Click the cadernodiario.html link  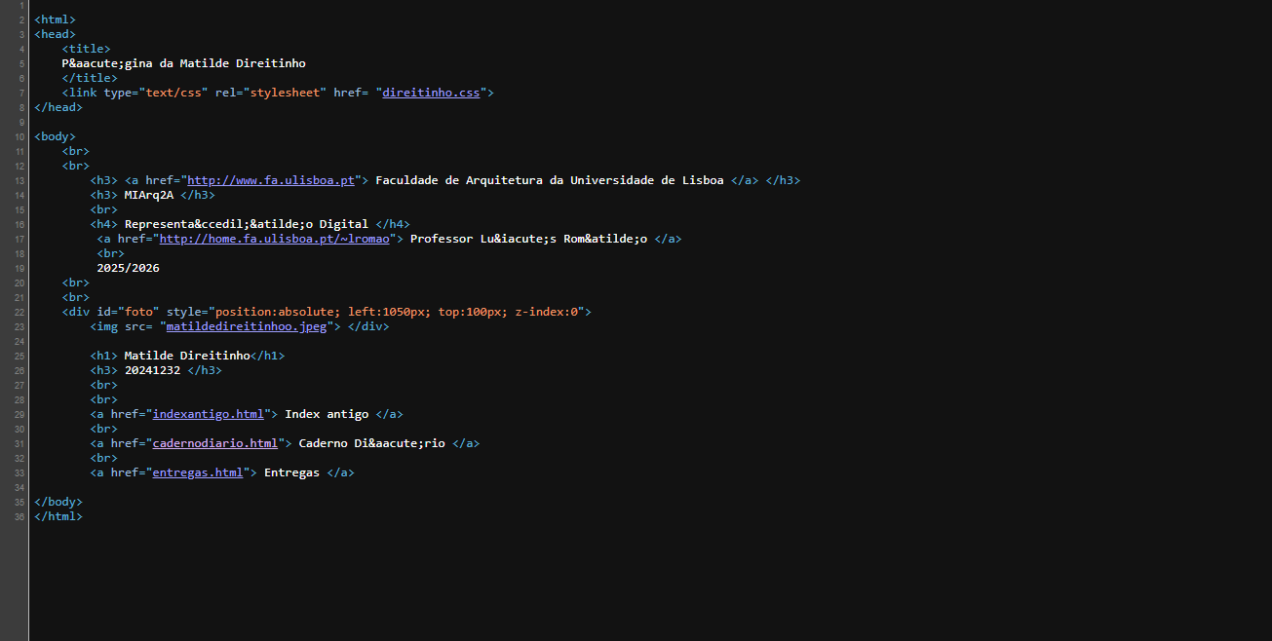[x=214, y=443]
